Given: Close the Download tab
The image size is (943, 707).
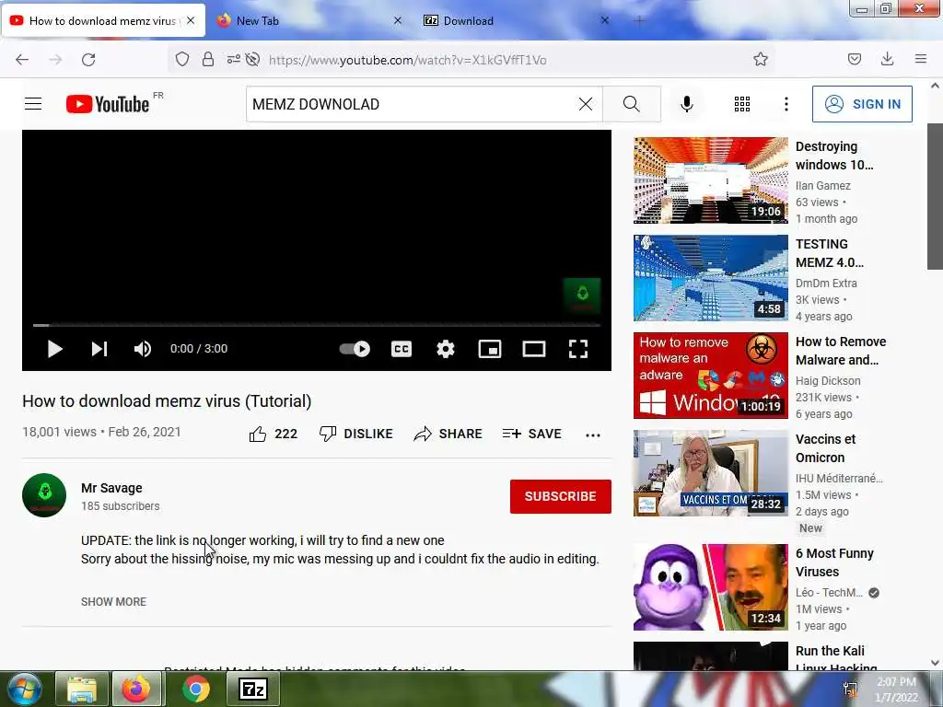Looking at the screenshot, I should click(x=605, y=20).
